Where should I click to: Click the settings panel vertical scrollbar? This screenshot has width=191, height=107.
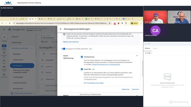(x=142, y=69)
